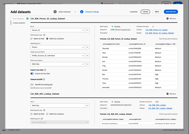This screenshot has height=134, width=189.
Task: Open the CJA_B2B_Person_ID_Lookup schema link
Action: pyautogui.click(x=156, y=30)
